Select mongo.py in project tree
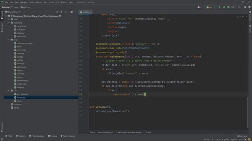Screen dimensions: 252x141 [x=41, y=98]
